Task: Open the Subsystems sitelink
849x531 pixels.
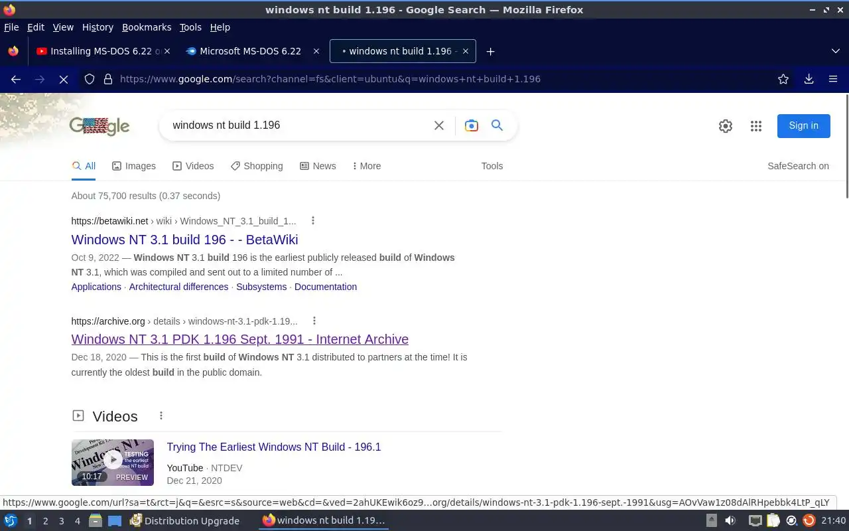Action: pos(261,287)
